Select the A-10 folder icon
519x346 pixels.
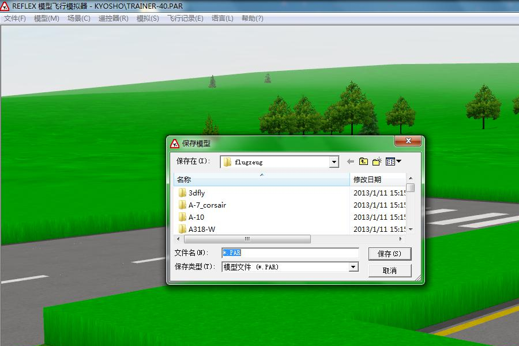(x=182, y=217)
